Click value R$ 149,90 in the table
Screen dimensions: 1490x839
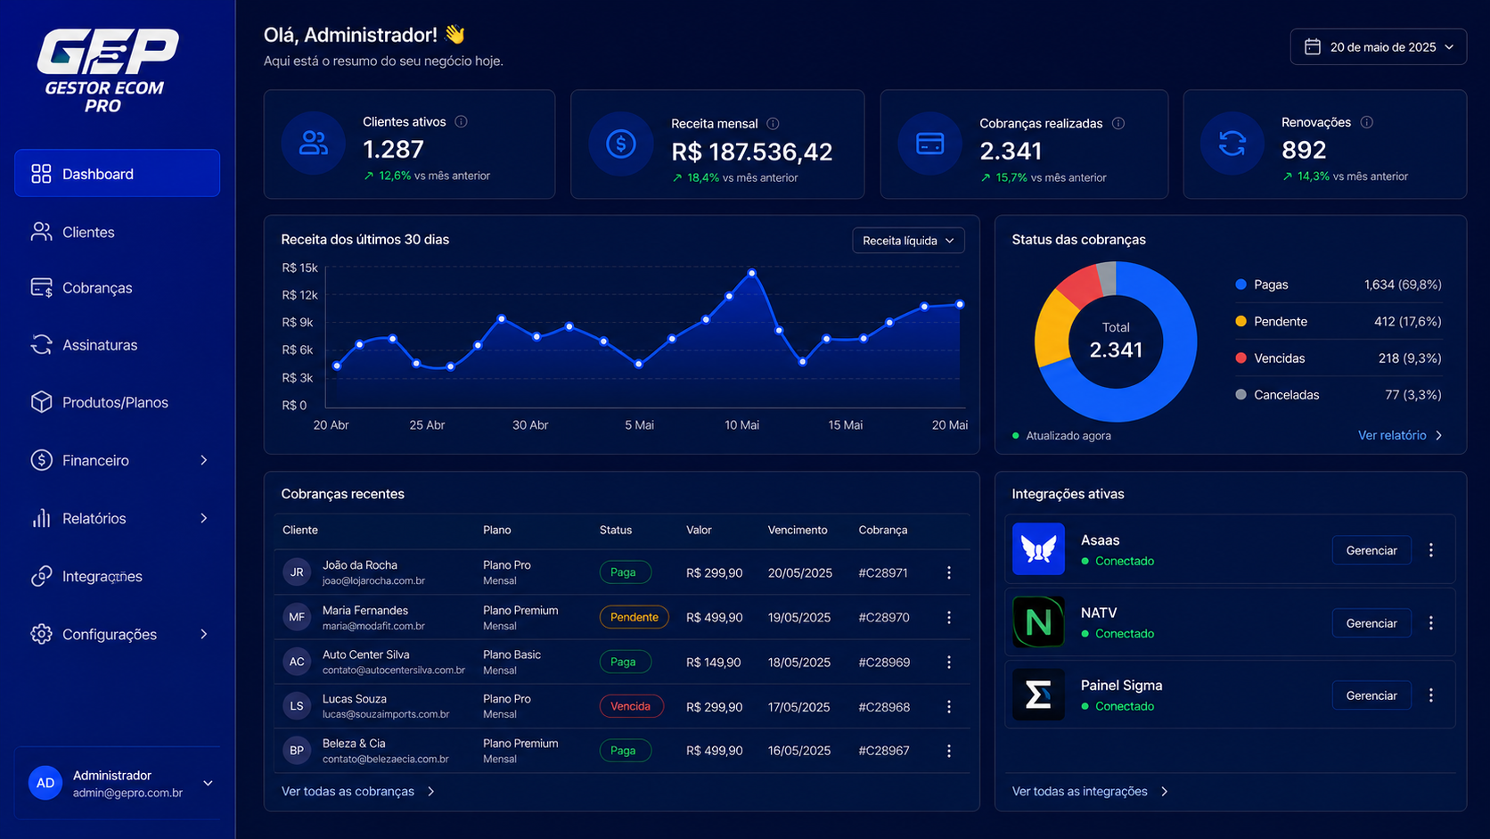(713, 662)
